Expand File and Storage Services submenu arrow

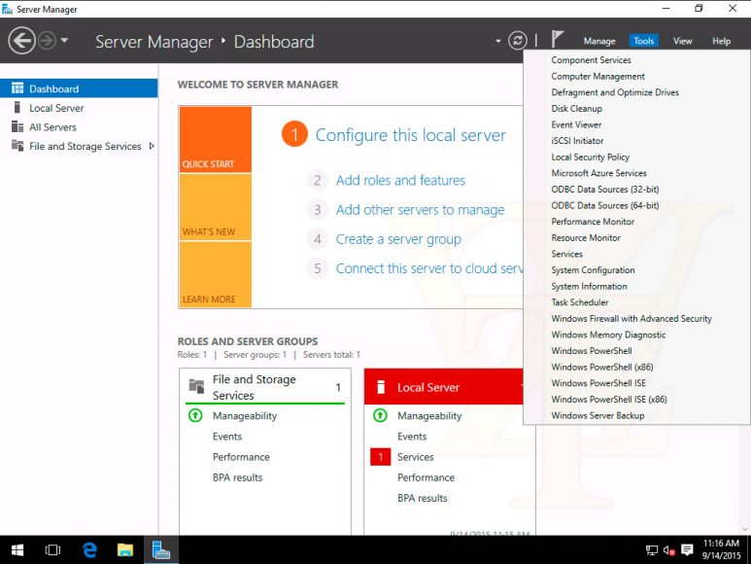point(152,146)
